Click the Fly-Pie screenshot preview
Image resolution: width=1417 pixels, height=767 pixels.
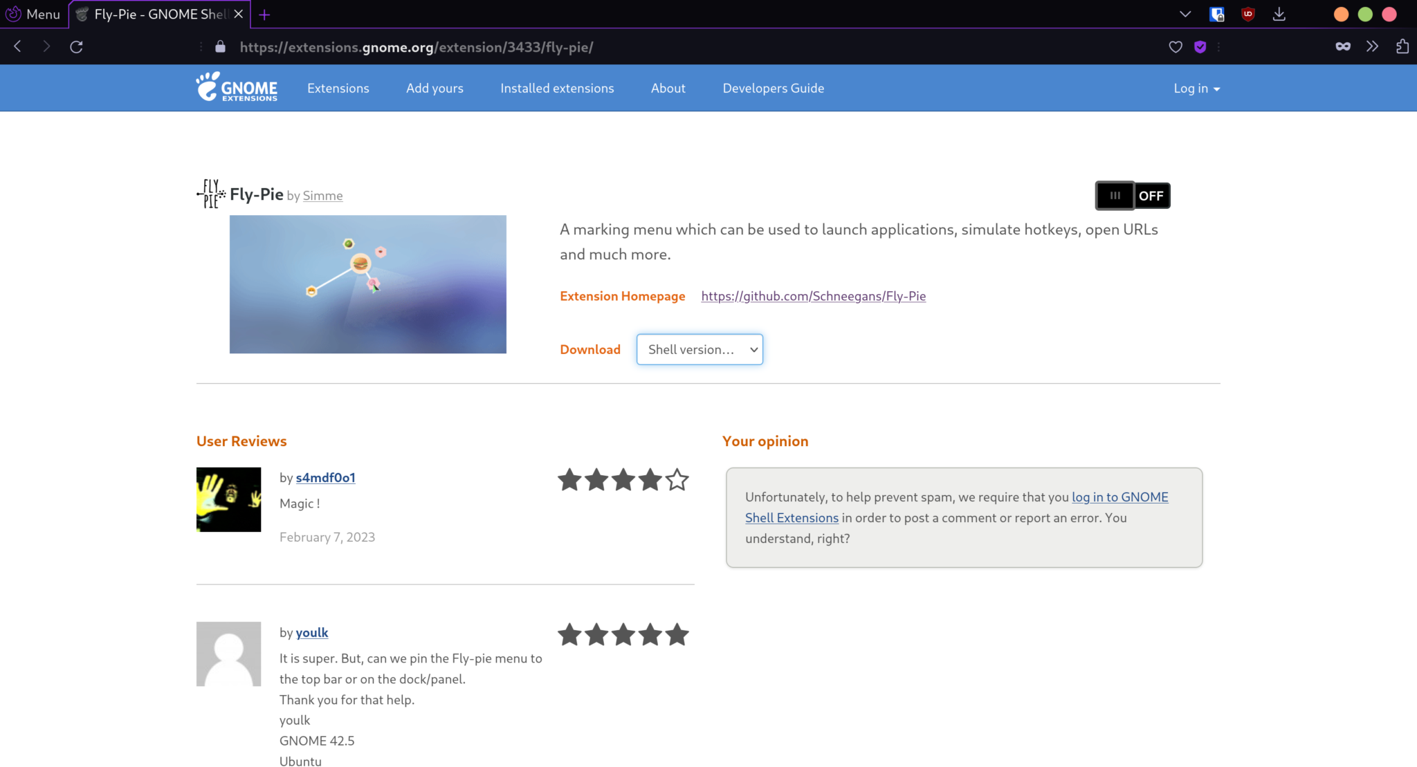tap(367, 284)
